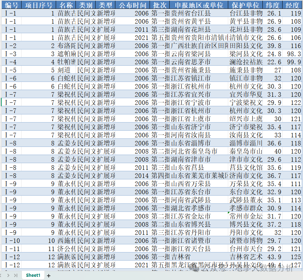Click the 吉林省艺术 protection unit cell
This screenshot has height=280, width=303.
[245, 257]
